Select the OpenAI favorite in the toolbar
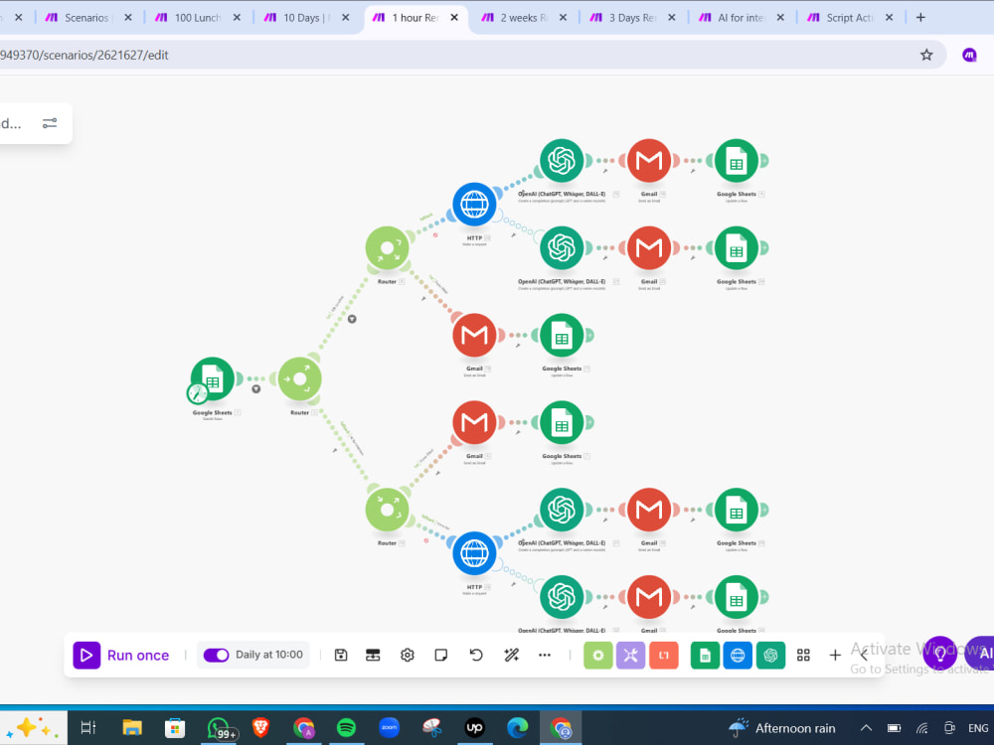 click(771, 655)
